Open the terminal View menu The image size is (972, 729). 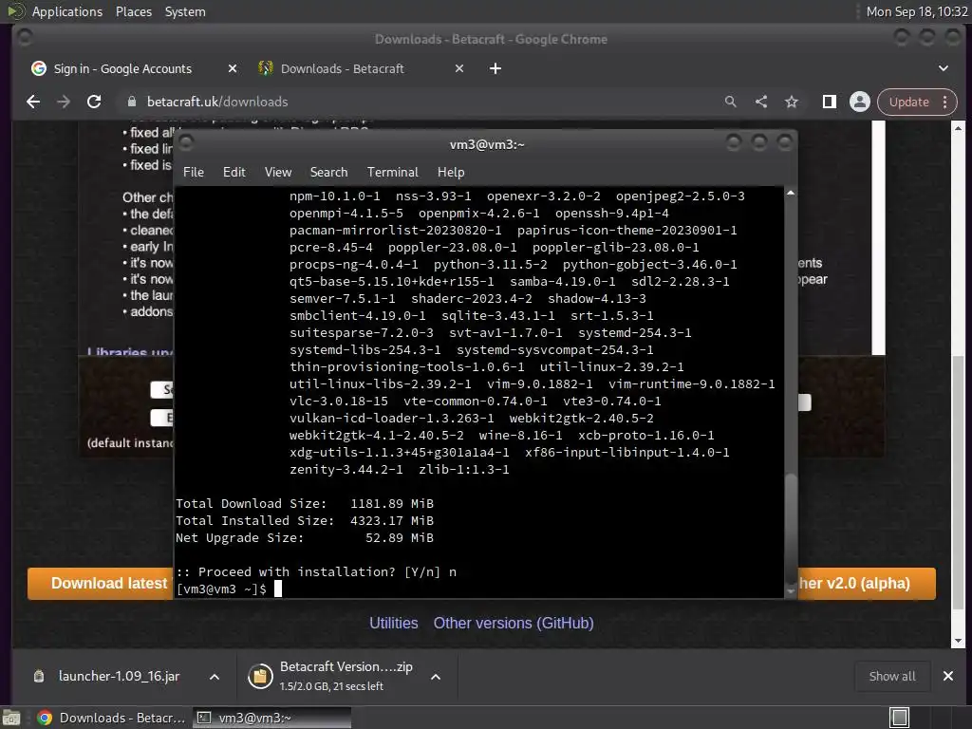click(x=278, y=173)
